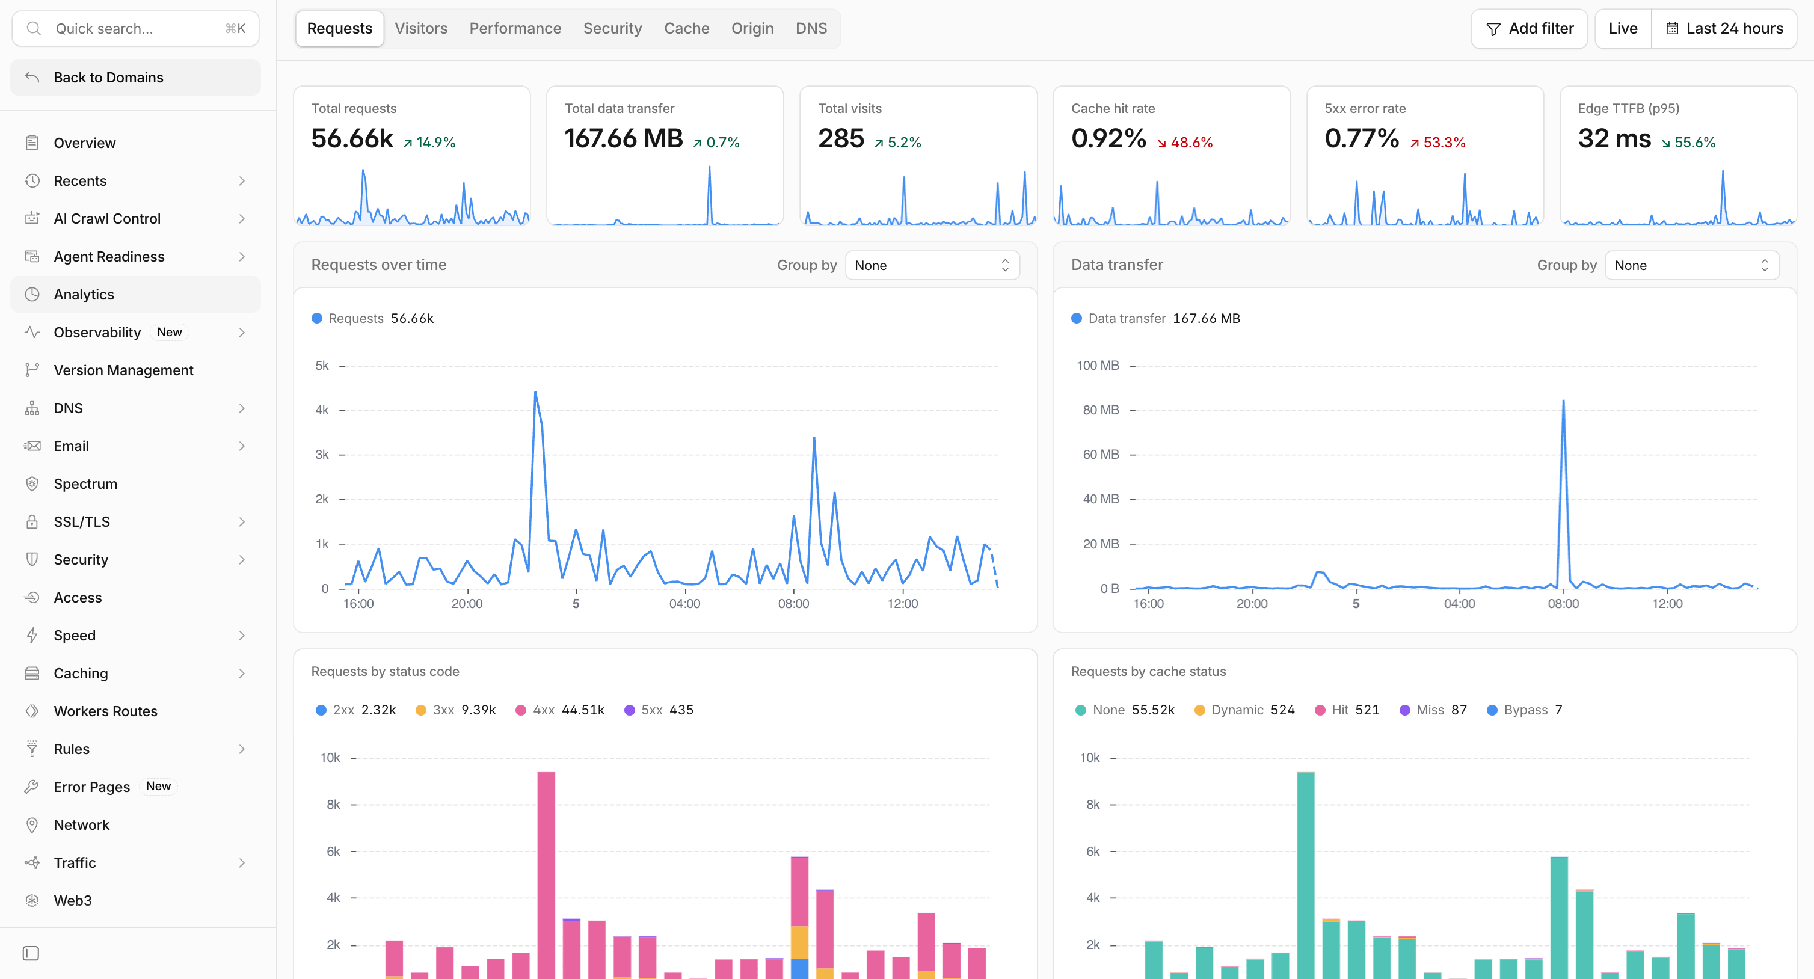Select the DNS analytics tab
Viewport: 1814px width, 979px height.
(811, 29)
